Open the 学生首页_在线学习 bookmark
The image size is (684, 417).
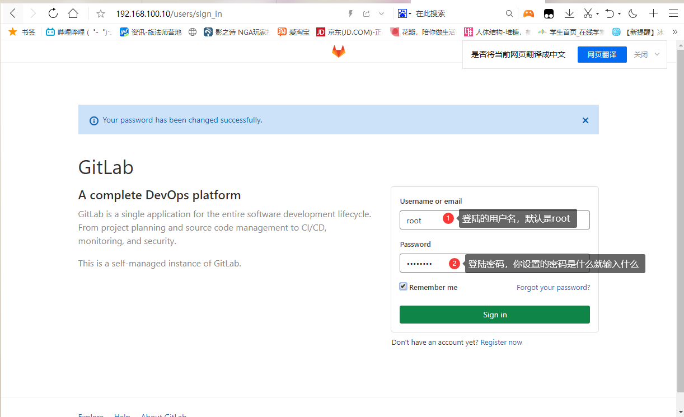coord(571,32)
